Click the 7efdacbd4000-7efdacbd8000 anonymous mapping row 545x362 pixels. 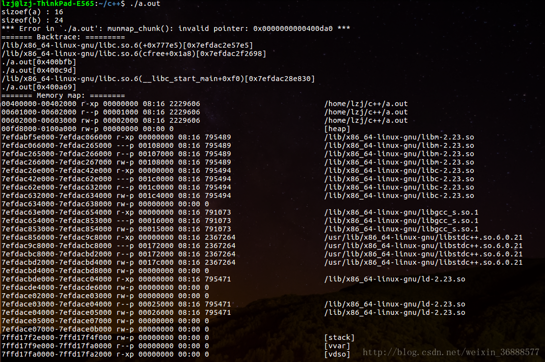105,271
